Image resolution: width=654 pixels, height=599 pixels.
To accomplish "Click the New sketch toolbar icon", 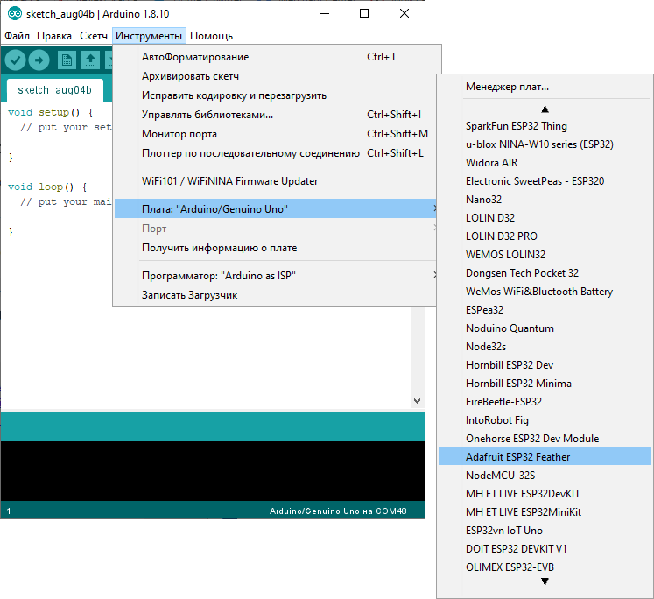I will (67, 60).
